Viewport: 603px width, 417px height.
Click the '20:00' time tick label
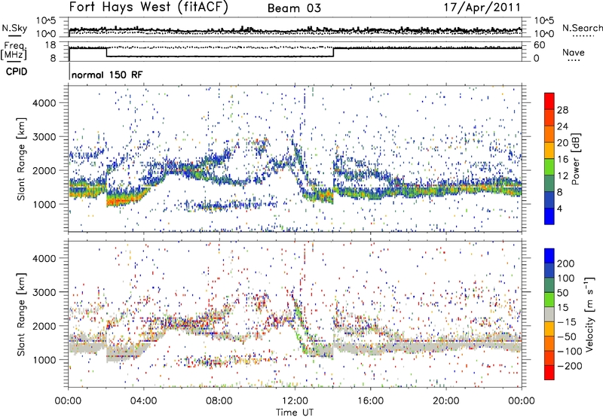(445, 401)
